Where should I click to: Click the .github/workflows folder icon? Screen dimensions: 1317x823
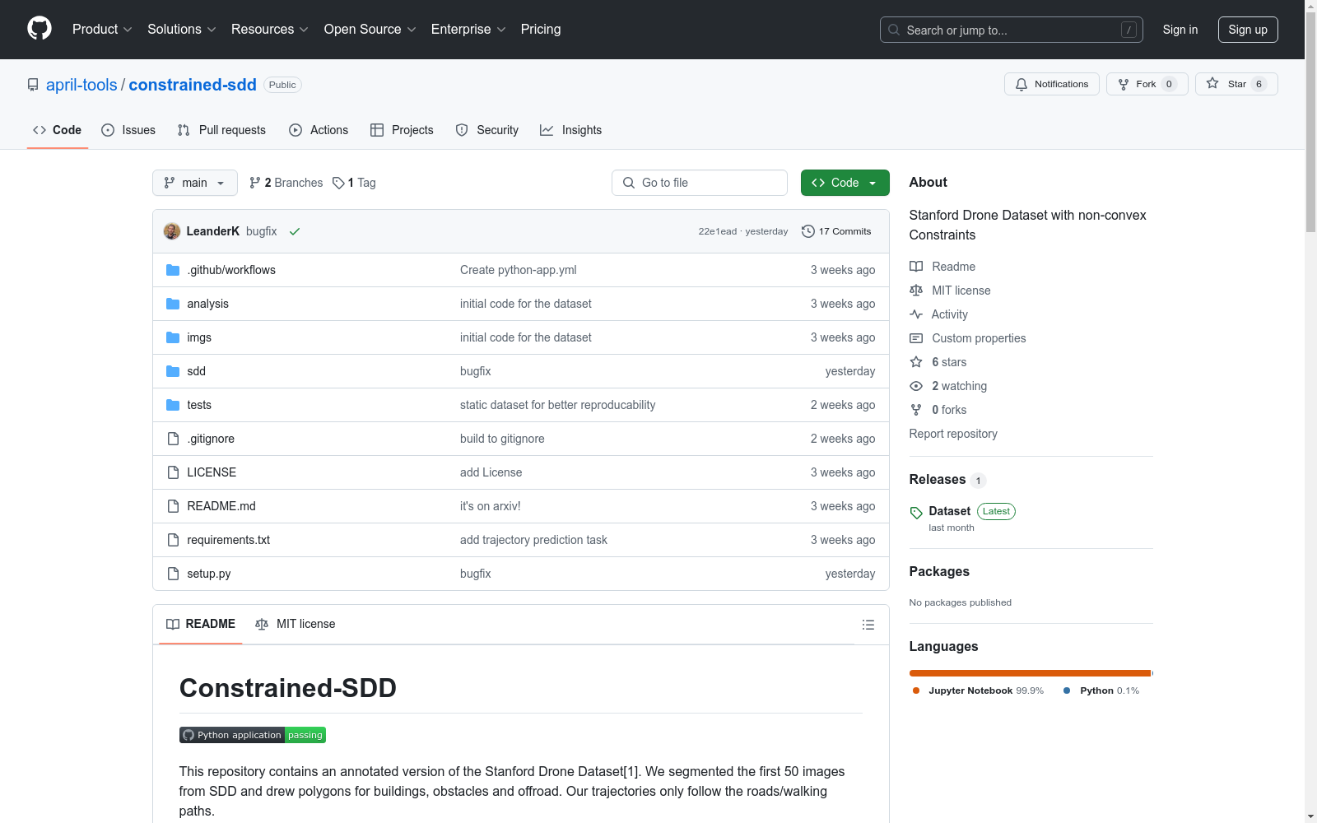pyautogui.click(x=173, y=270)
